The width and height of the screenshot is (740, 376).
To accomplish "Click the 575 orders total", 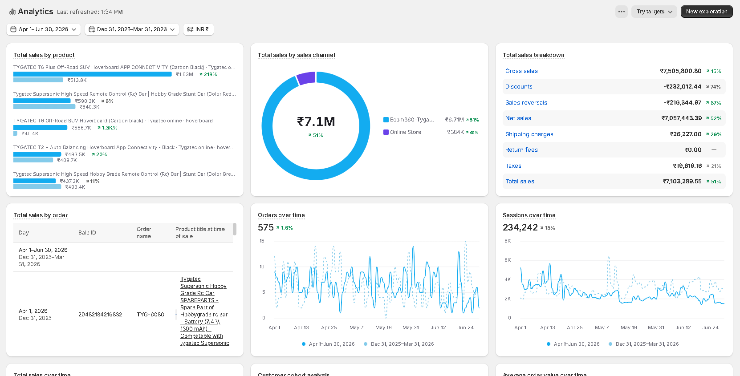I will (x=266, y=227).
